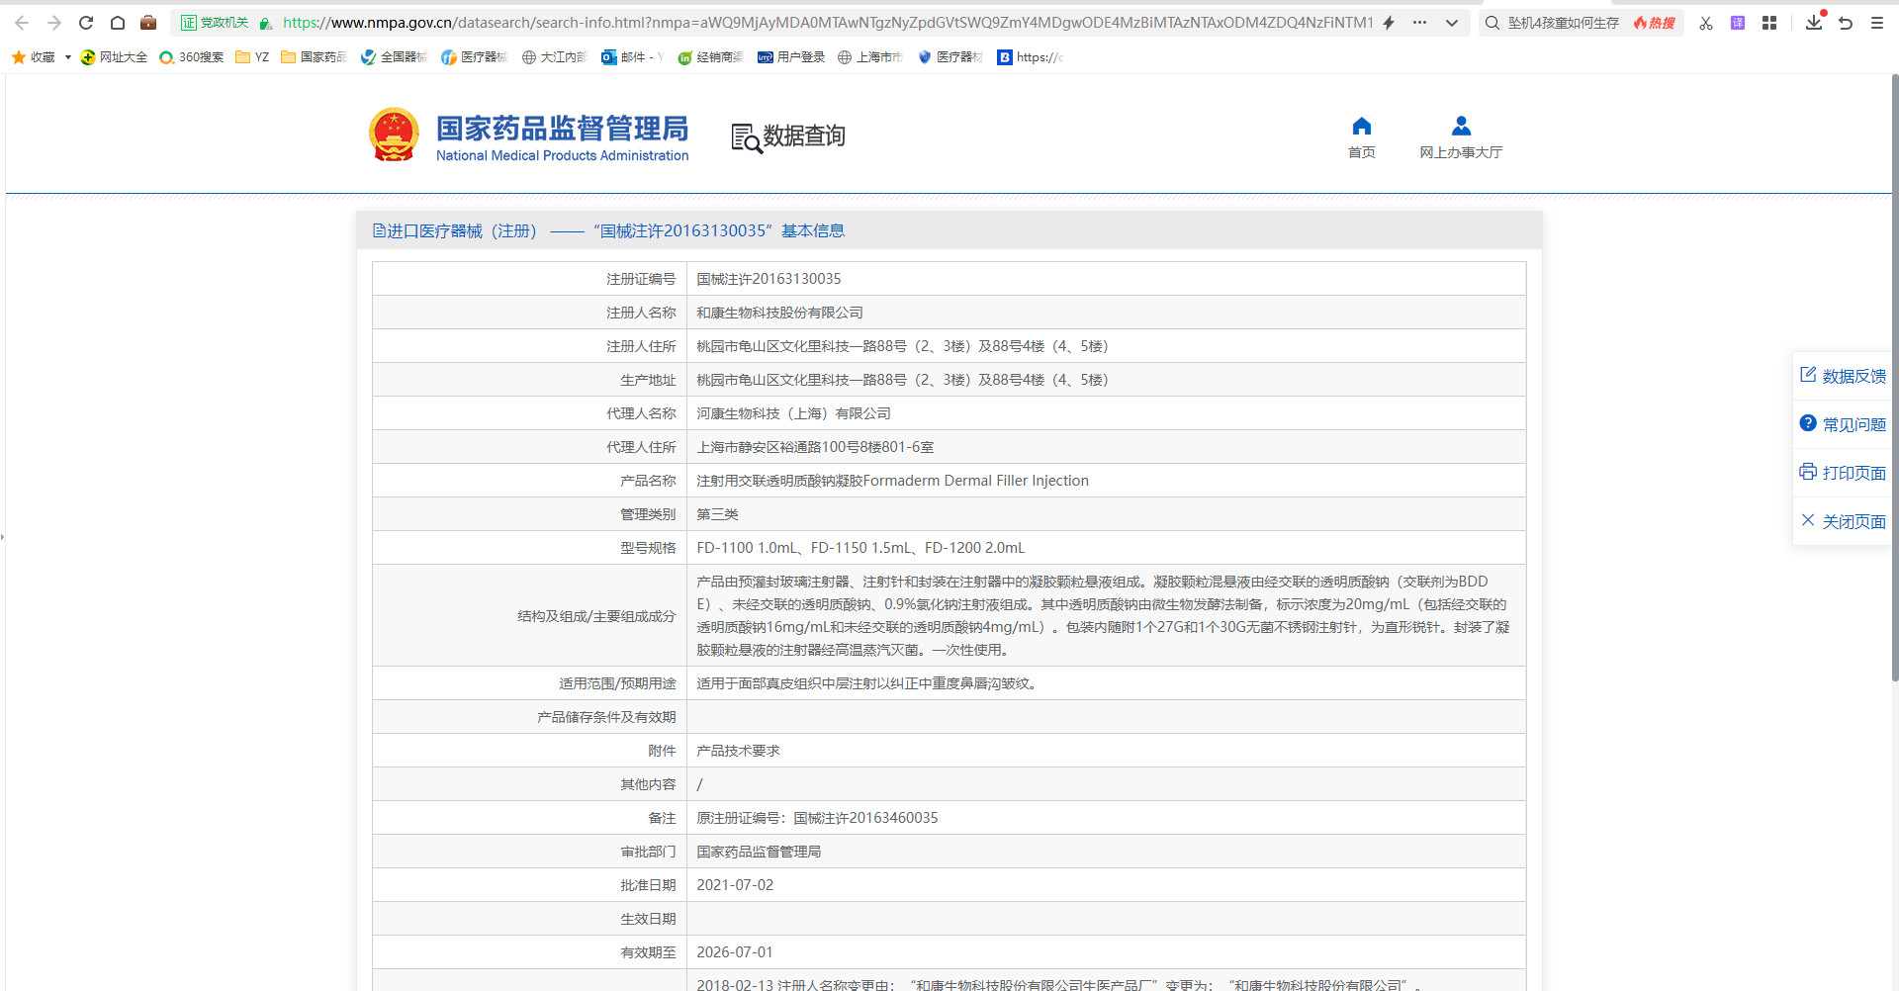
Task: Open the browser main hamburger menu
Action: click(x=1877, y=23)
